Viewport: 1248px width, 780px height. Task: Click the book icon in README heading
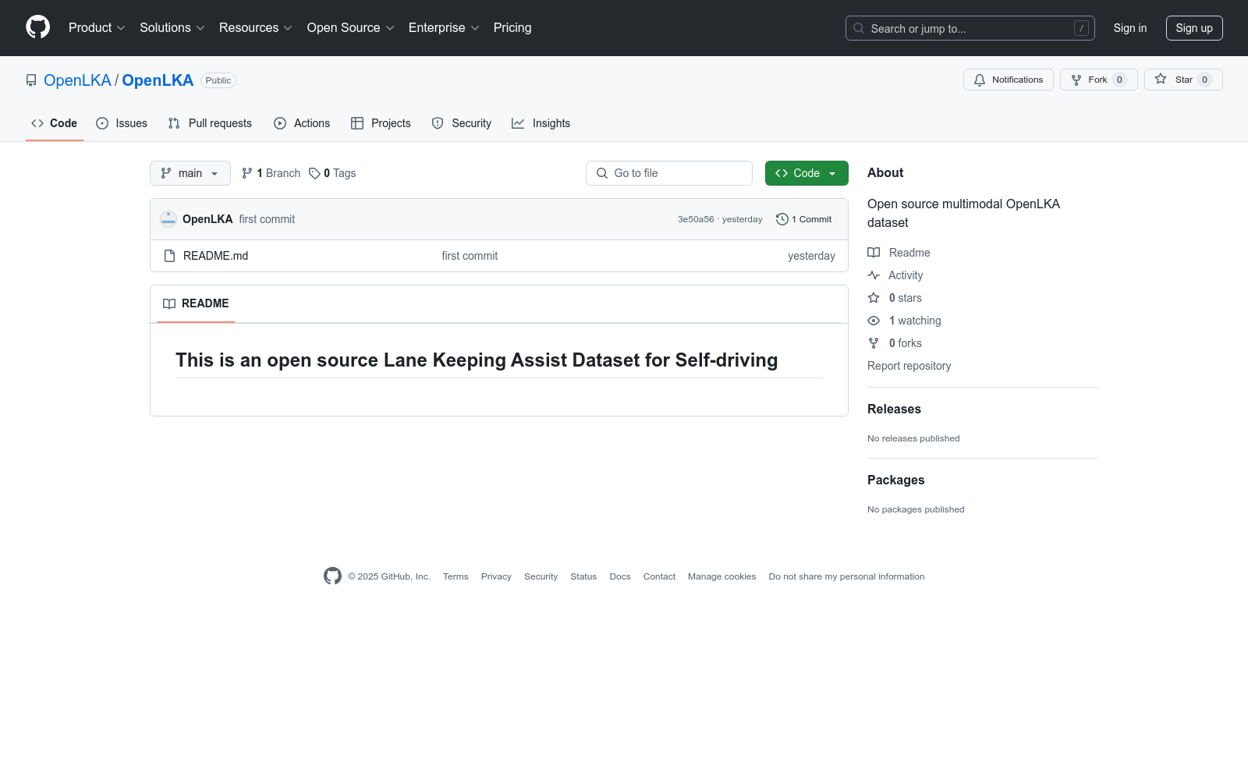[169, 303]
